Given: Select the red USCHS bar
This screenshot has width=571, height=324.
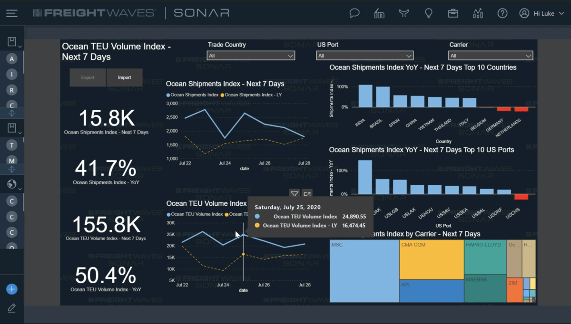Looking at the screenshot, I should (x=522, y=197).
